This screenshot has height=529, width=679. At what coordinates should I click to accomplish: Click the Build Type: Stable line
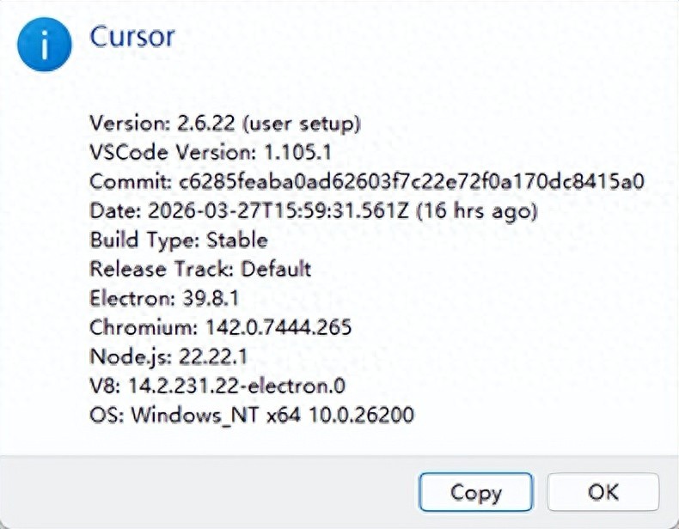click(x=179, y=240)
